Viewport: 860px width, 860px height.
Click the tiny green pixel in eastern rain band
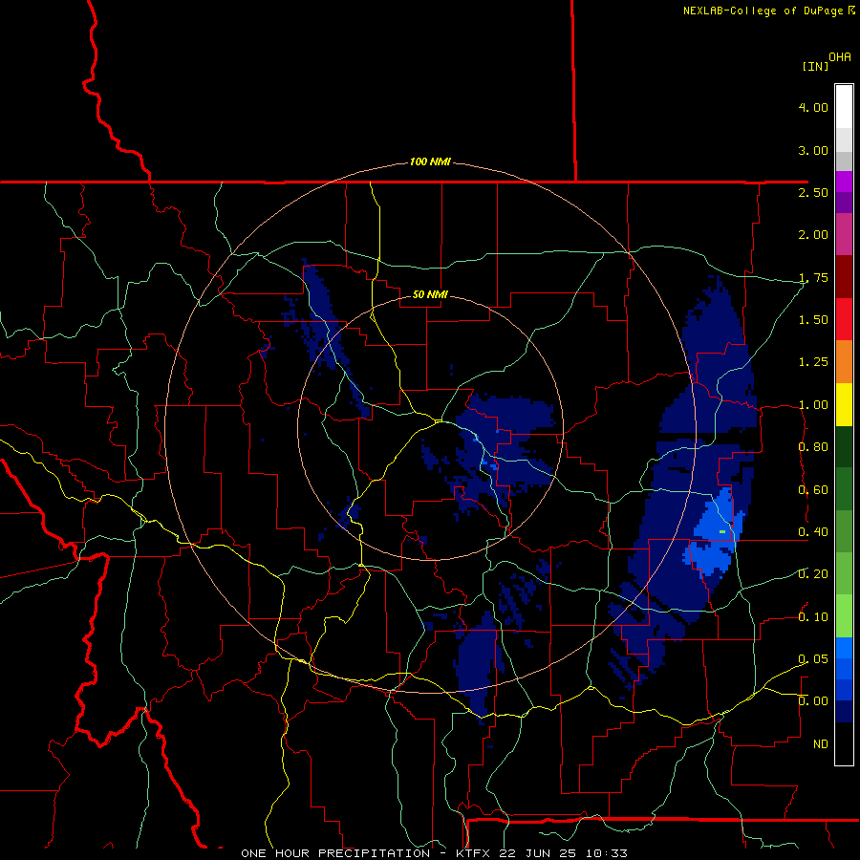[722, 531]
